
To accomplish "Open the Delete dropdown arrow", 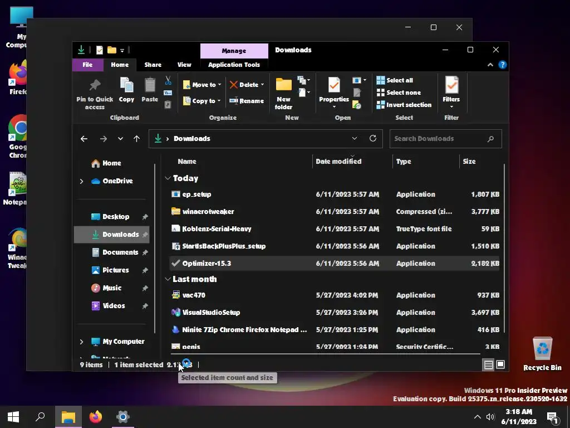I will [x=263, y=85].
